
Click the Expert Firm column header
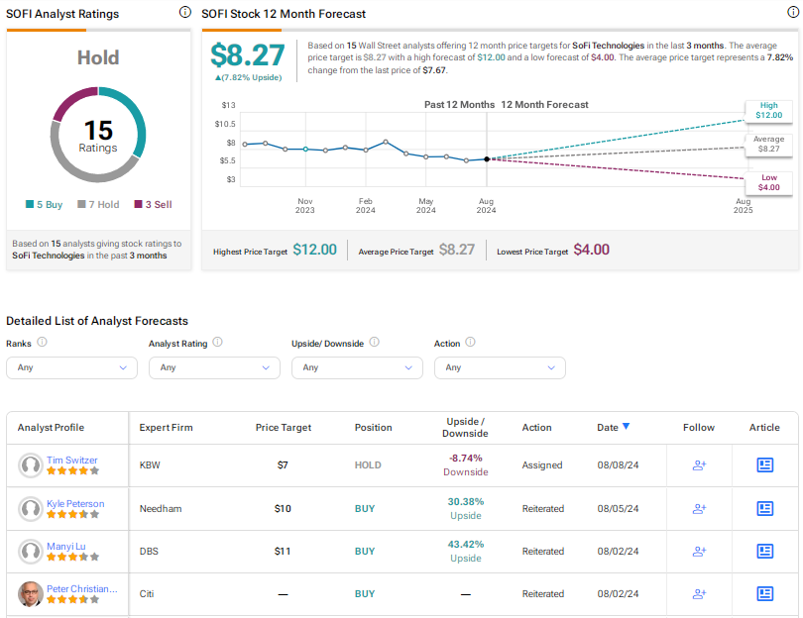[x=166, y=427]
